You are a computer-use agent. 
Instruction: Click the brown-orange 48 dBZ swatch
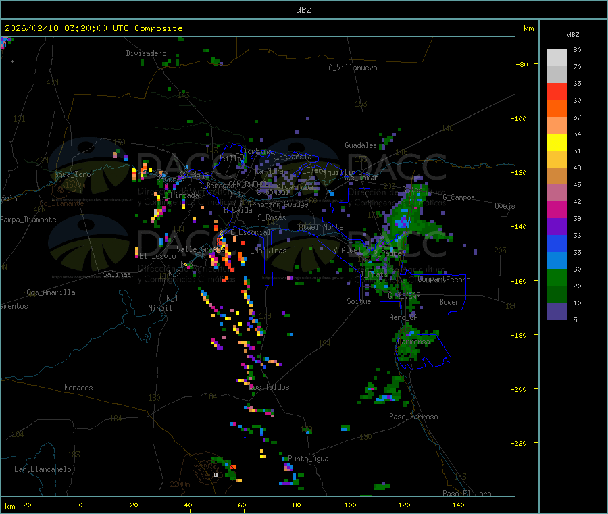point(557,176)
